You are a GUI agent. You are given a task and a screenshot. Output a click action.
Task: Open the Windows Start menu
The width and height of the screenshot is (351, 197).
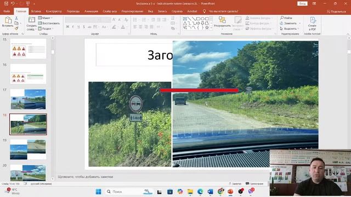pos(98,192)
